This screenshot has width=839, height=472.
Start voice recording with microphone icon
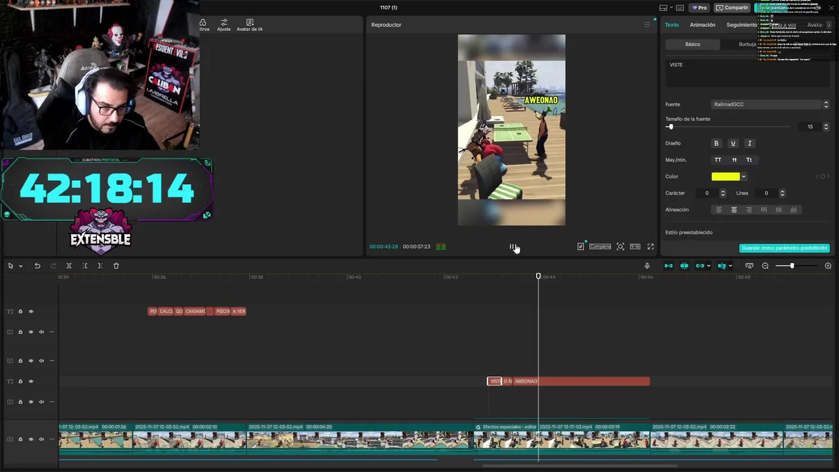(647, 265)
